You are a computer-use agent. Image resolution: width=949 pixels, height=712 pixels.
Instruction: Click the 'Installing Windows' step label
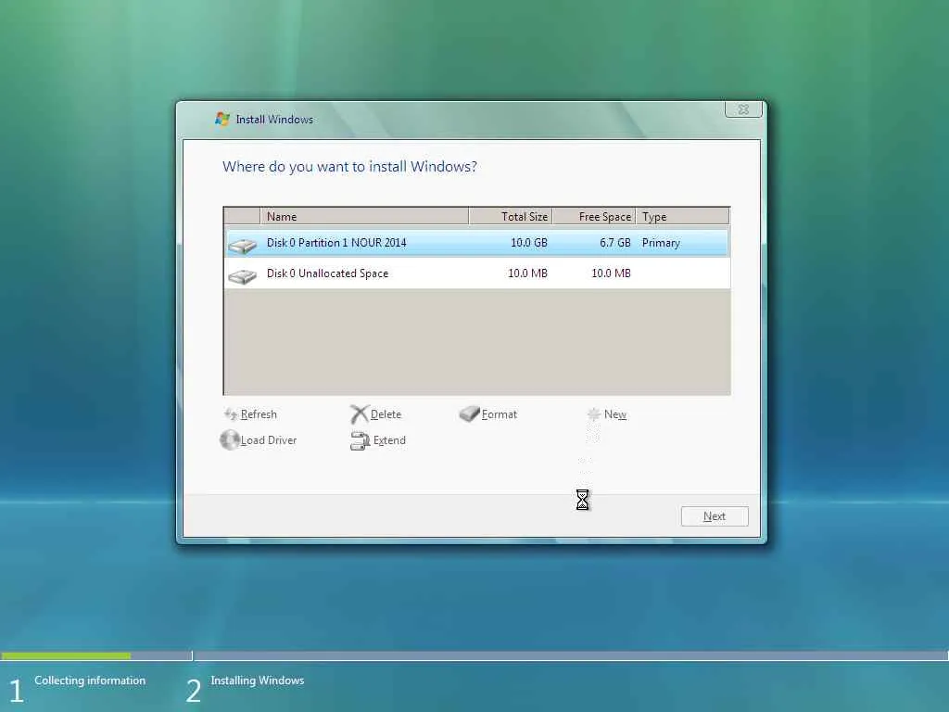(258, 680)
